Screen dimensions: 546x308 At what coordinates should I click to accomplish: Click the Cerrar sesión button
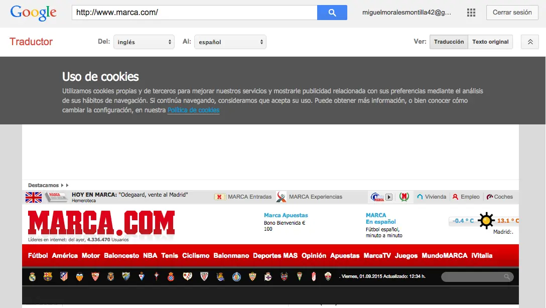tap(512, 13)
